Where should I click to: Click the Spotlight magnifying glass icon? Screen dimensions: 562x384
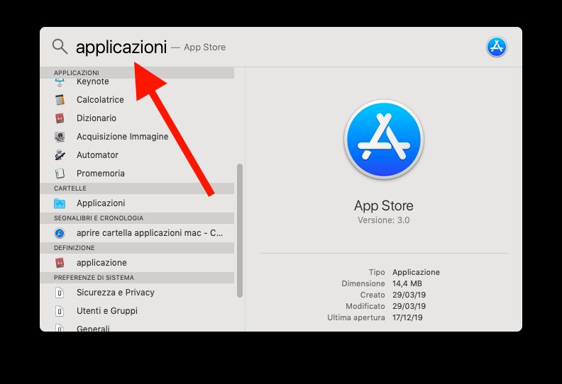60,47
